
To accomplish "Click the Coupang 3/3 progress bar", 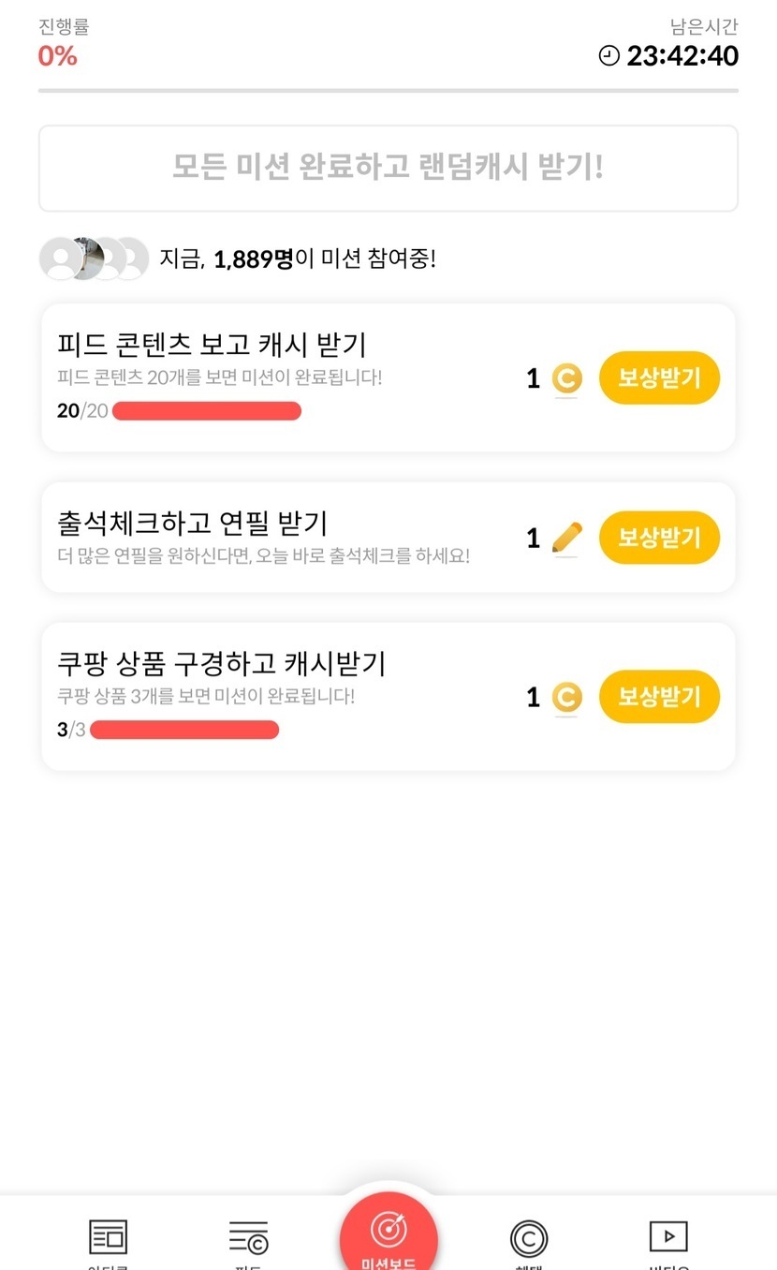I will (184, 730).
